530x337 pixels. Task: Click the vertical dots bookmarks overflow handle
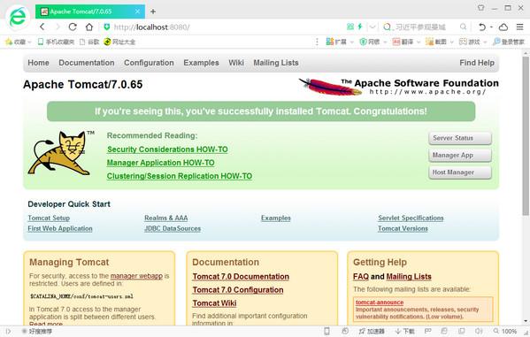click(317, 42)
